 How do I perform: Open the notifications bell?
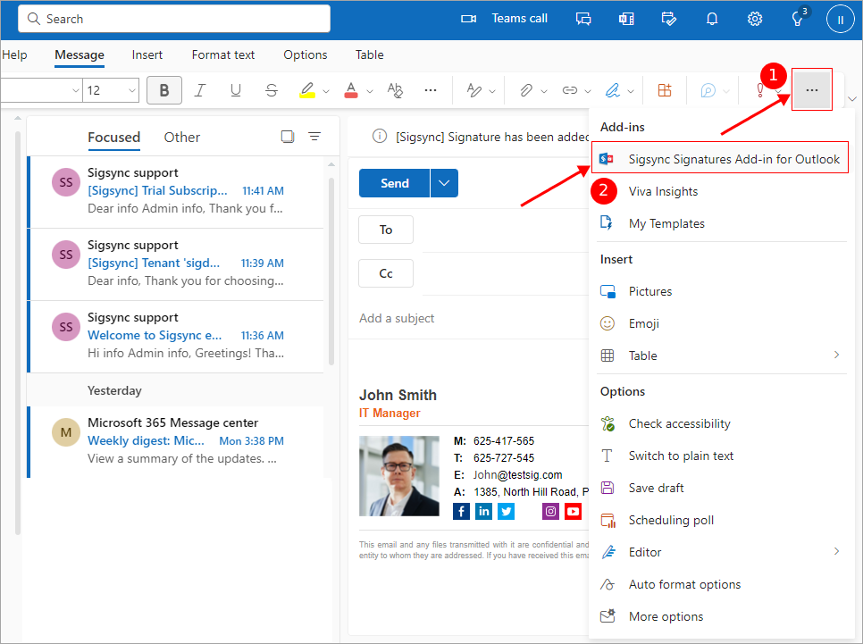coord(712,19)
